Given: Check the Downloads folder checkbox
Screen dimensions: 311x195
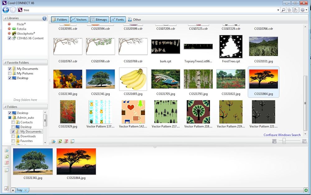Looking at the screenshot, I should coord(13,136).
